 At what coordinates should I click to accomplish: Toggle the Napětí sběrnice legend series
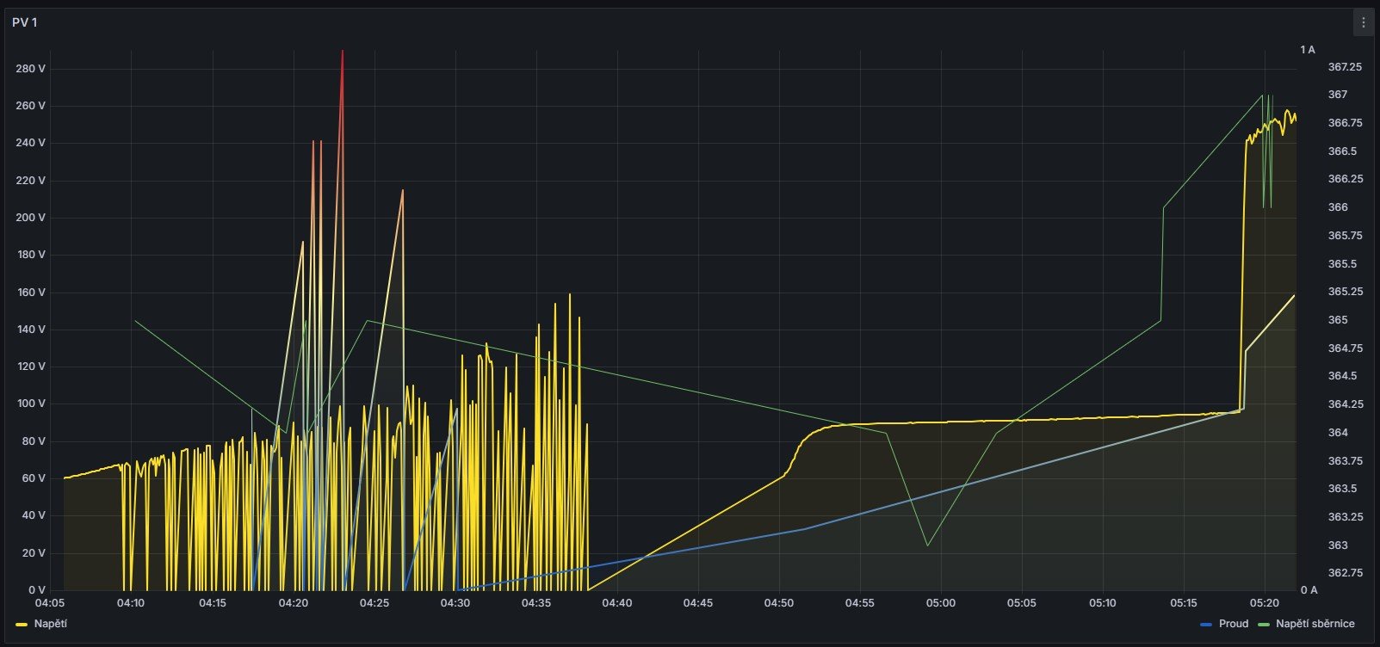click(1315, 624)
